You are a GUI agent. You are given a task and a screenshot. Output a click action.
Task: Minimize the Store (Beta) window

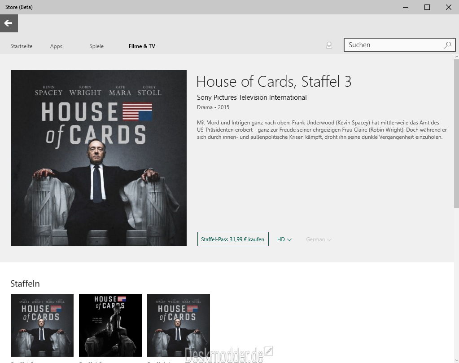[x=406, y=7]
